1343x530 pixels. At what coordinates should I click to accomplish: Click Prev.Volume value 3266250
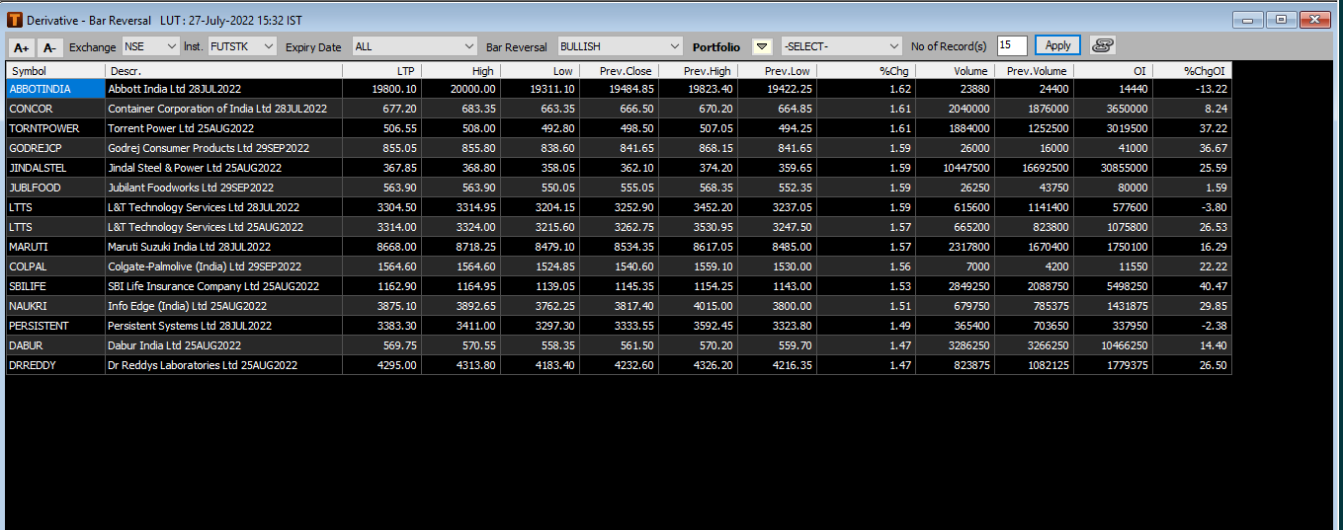pyautogui.click(x=1034, y=345)
